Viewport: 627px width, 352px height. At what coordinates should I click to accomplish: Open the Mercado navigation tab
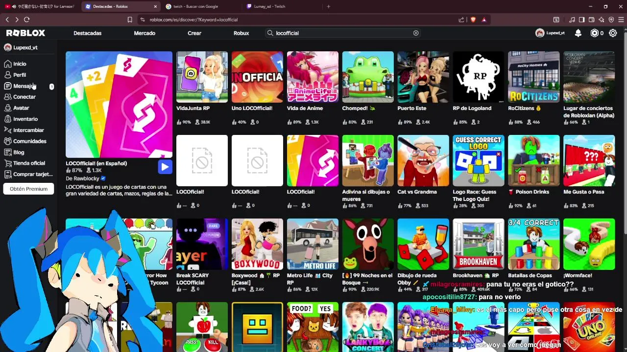(145, 33)
